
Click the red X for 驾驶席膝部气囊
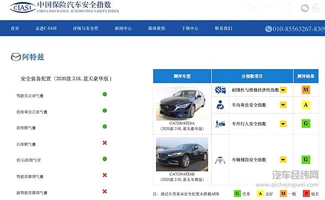tap(105, 175)
